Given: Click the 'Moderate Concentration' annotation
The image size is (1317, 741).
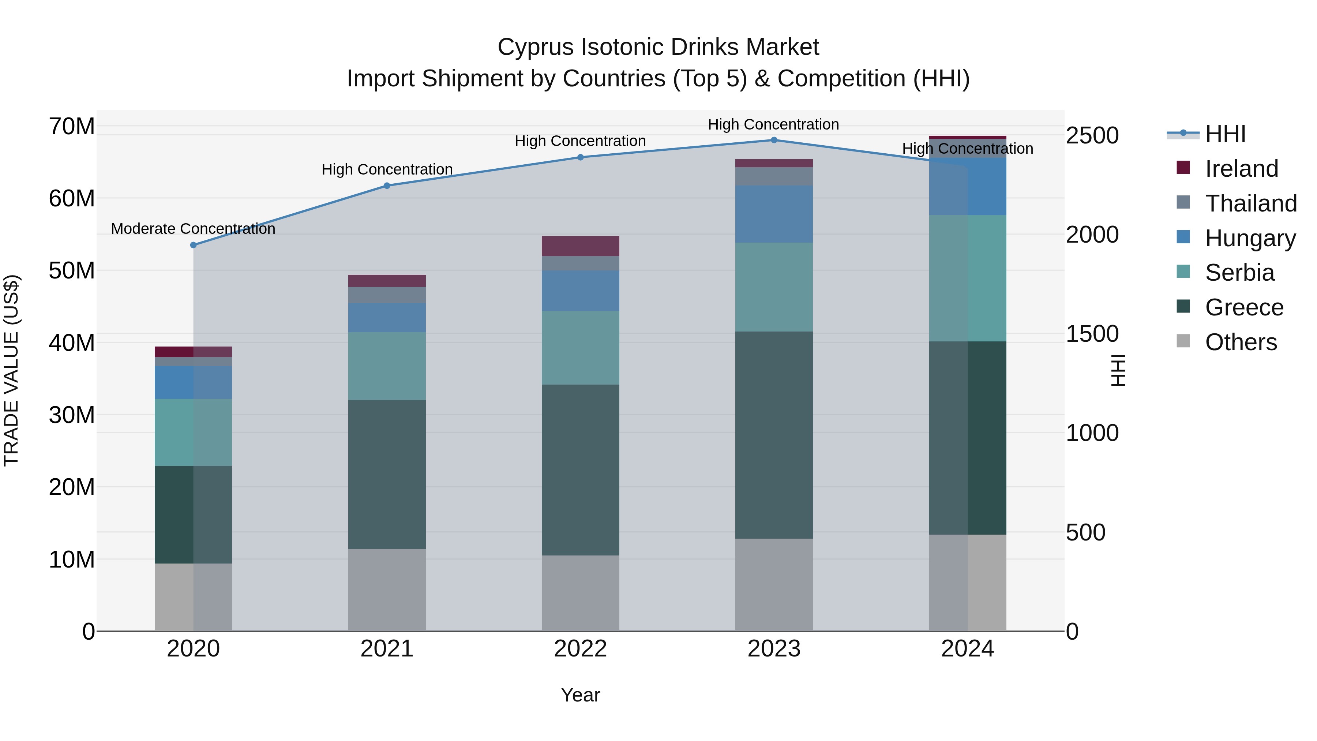Looking at the screenshot, I should point(193,229).
